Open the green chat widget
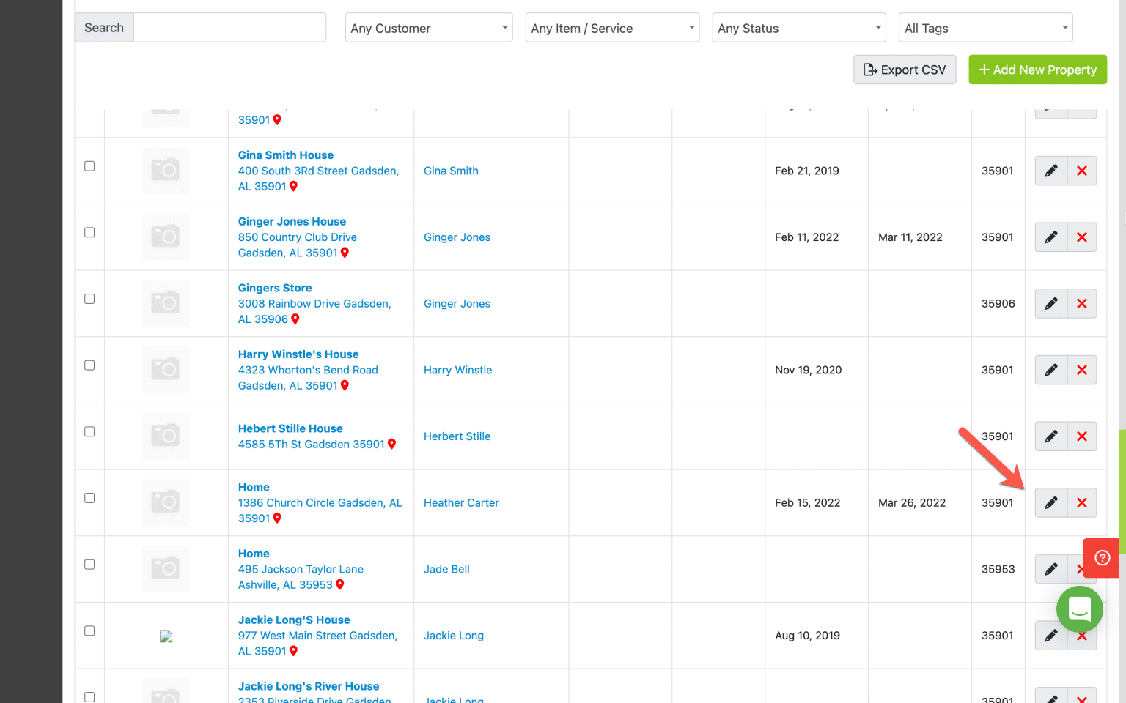This screenshot has height=703, width=1126. tap(1079, 609)
